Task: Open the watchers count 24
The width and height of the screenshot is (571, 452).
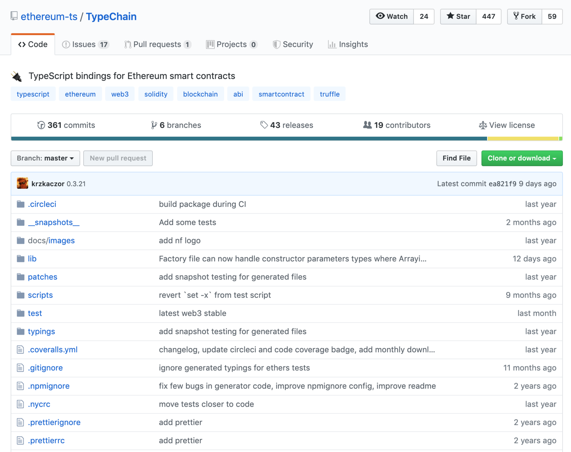Action: click(424, 16)
